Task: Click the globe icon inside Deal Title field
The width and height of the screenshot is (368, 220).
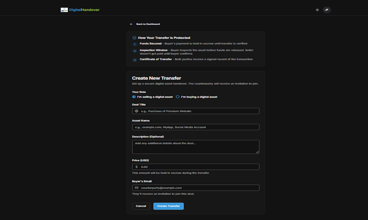Action: pyautogui.click(x=136, y=111)
